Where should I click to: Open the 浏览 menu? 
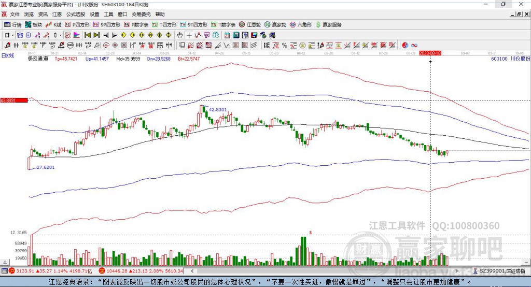(29, 14)
